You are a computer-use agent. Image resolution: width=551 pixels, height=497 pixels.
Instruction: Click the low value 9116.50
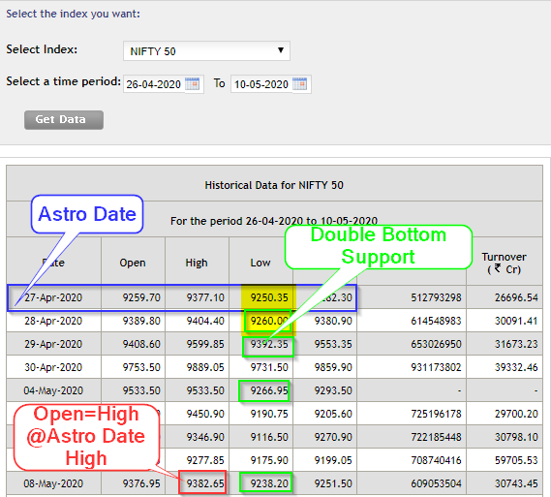(269, 437)
